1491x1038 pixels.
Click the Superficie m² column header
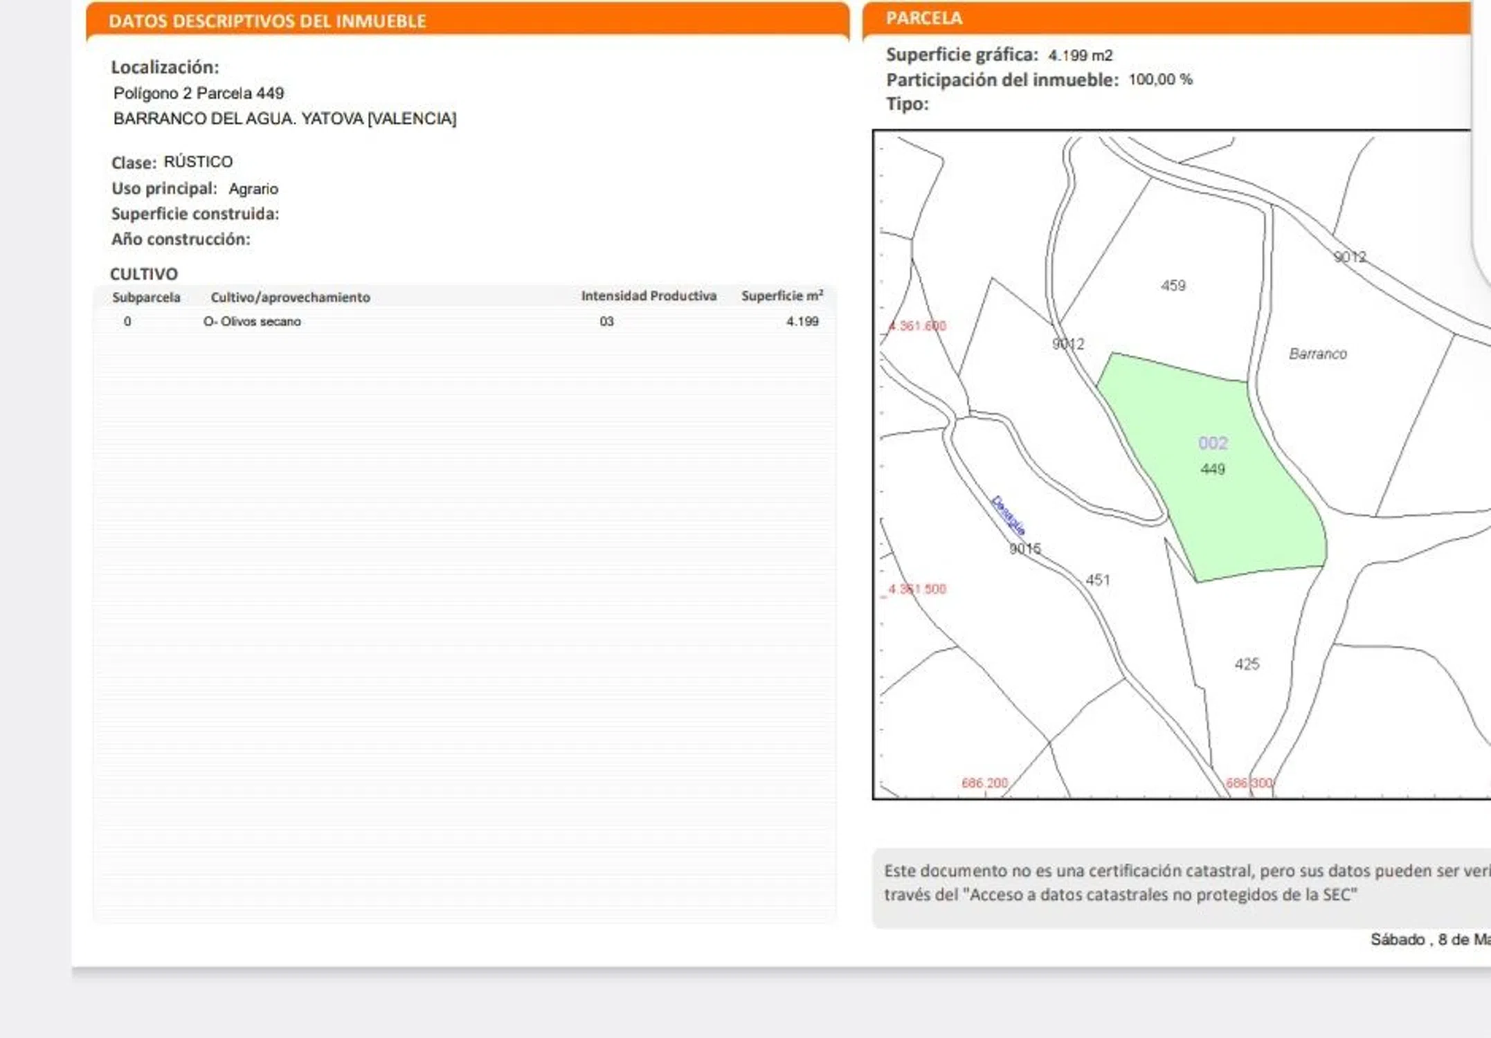(781, 295)
